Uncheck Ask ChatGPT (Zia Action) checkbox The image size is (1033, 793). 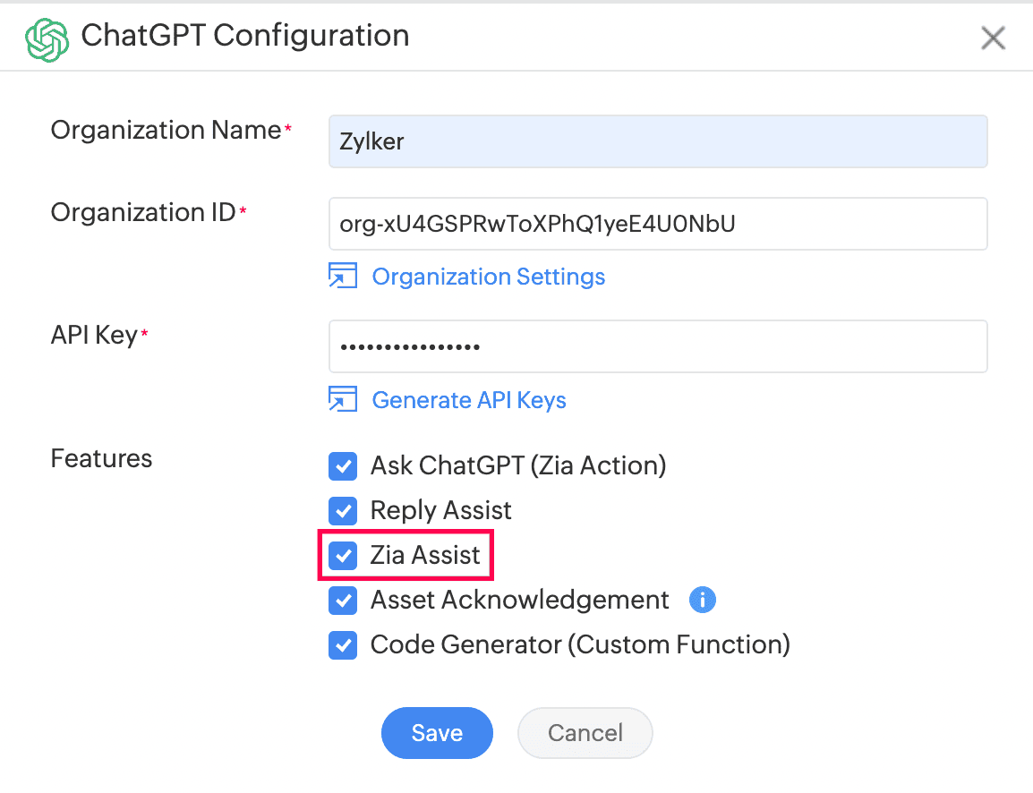click(x=343, y=466)
